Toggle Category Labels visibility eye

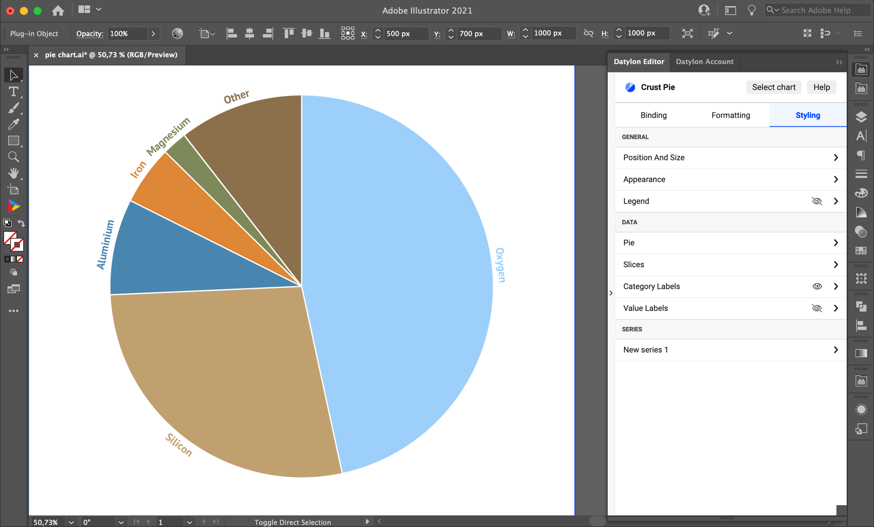pos(817,286)
